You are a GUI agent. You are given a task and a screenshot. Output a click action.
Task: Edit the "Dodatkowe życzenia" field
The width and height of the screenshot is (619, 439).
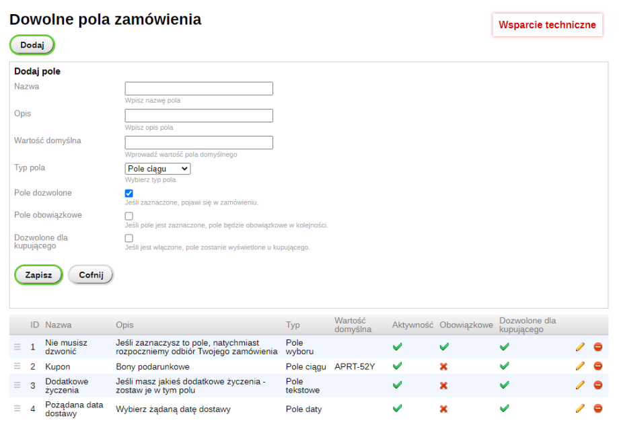pos(580,385)
